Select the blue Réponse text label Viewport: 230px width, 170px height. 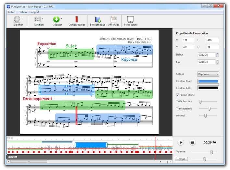tap(129, 59)
